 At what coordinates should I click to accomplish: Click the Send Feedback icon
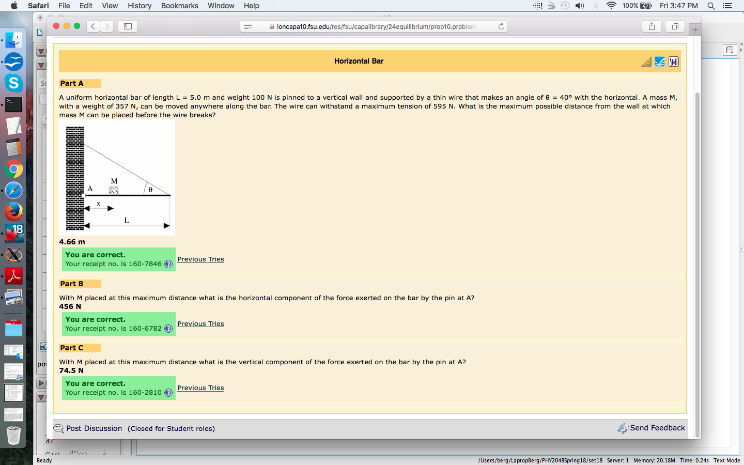tap(623, 428)
